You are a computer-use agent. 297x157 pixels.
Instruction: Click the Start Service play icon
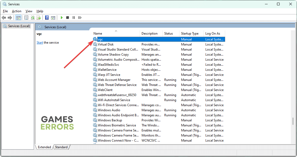(61, 18)
